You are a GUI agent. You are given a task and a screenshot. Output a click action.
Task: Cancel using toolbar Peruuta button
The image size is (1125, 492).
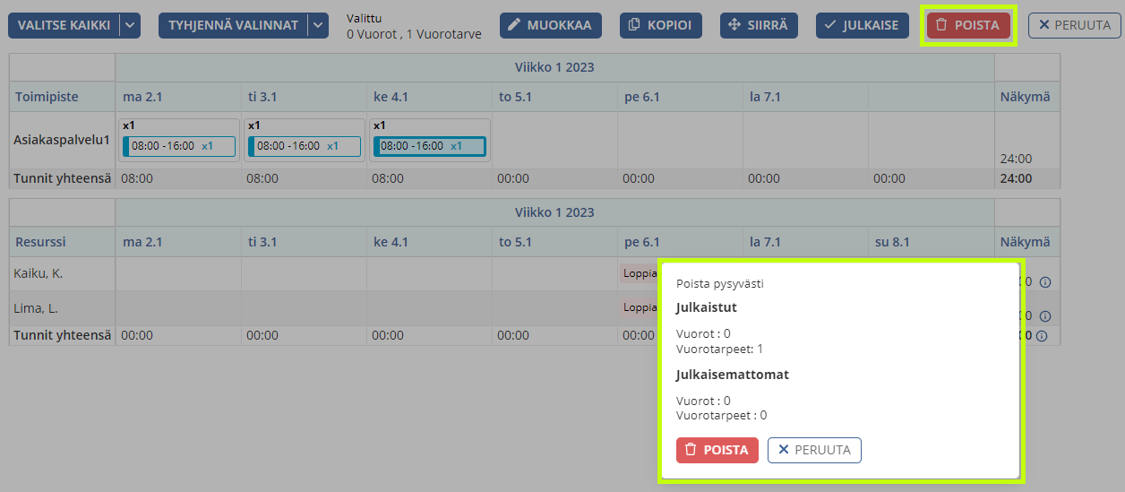point(1074,25)
